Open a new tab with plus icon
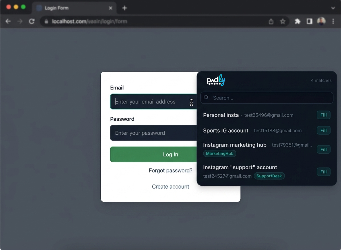Image resolution: width=341 pixels, height=250 pixels. [x=124, y=8]
